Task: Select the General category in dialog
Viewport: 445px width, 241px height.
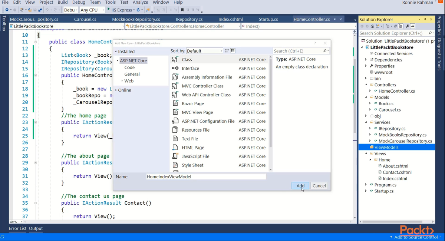Action: click(132, 74)
